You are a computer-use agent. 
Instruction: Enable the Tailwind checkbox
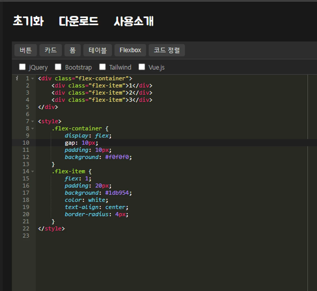point(102,67)
